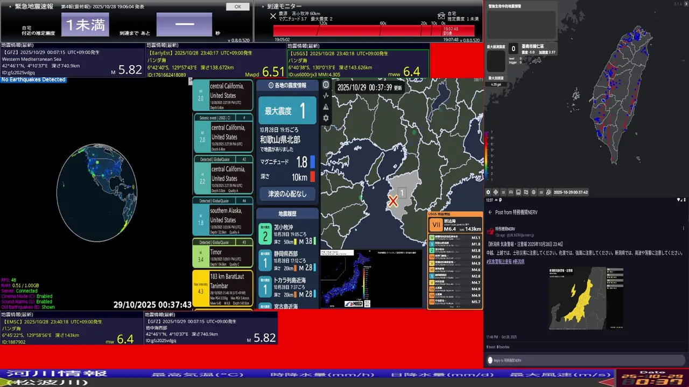Image resolution: width=689 pixels, height=387 pixels.
Task: Click the epicenter X icon in arrival monitor
Action: point(273,16)
